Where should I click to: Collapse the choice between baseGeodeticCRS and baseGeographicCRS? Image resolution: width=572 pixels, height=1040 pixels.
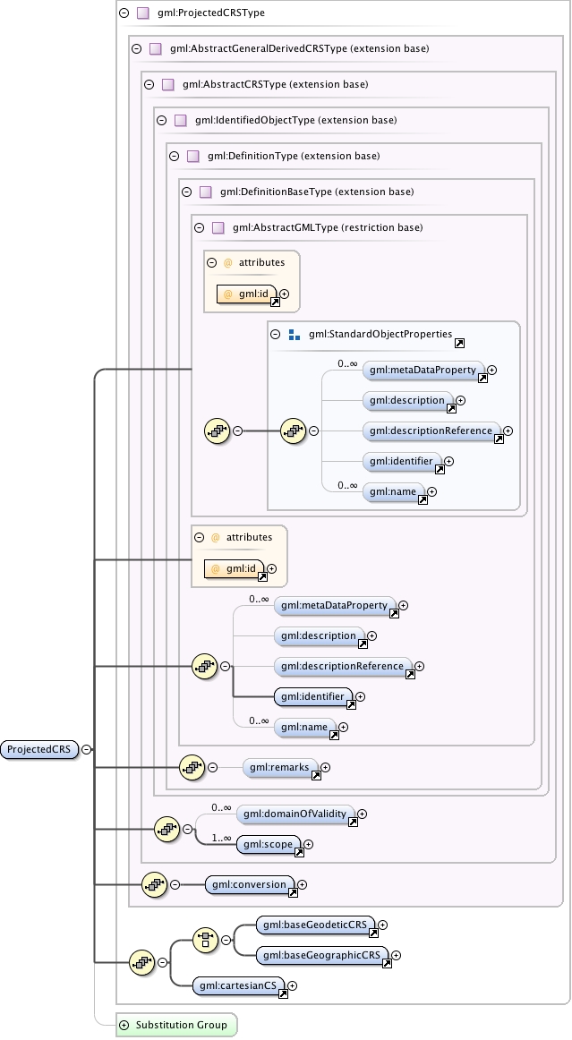[226, 940]
